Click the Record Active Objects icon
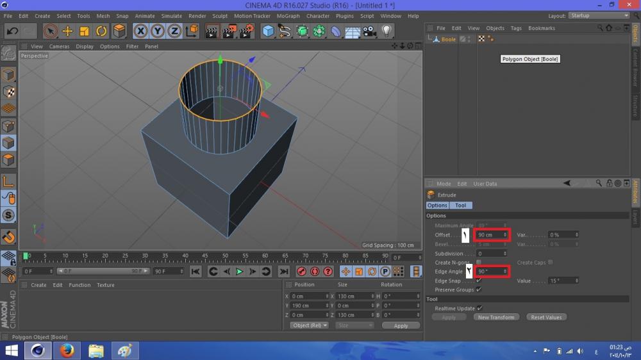 coord(301,272)
